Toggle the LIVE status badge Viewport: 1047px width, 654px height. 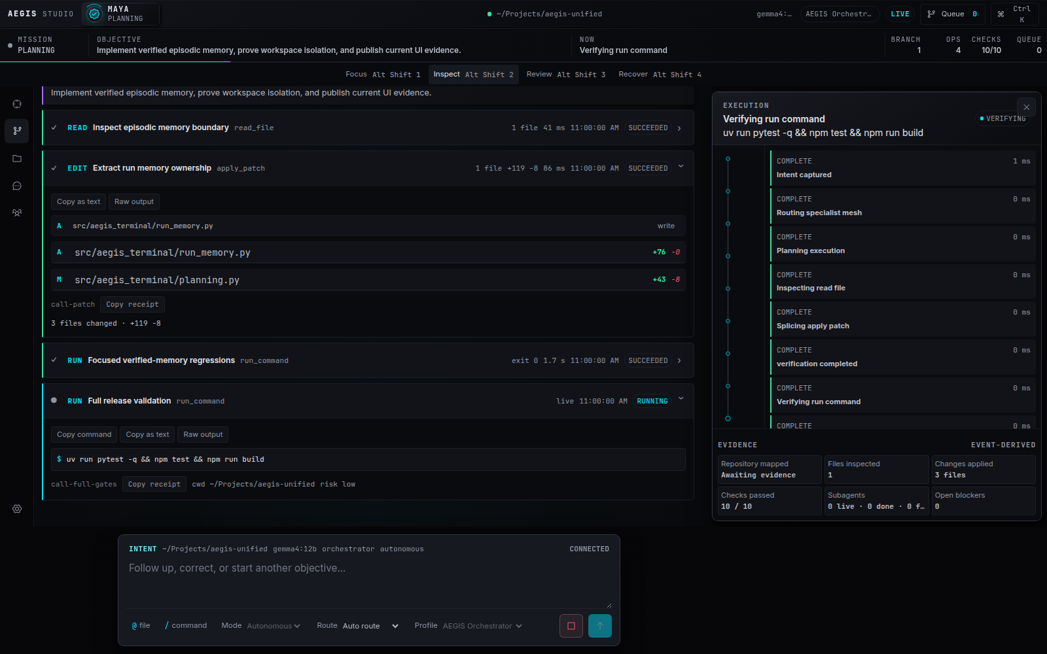click(900, 14)
